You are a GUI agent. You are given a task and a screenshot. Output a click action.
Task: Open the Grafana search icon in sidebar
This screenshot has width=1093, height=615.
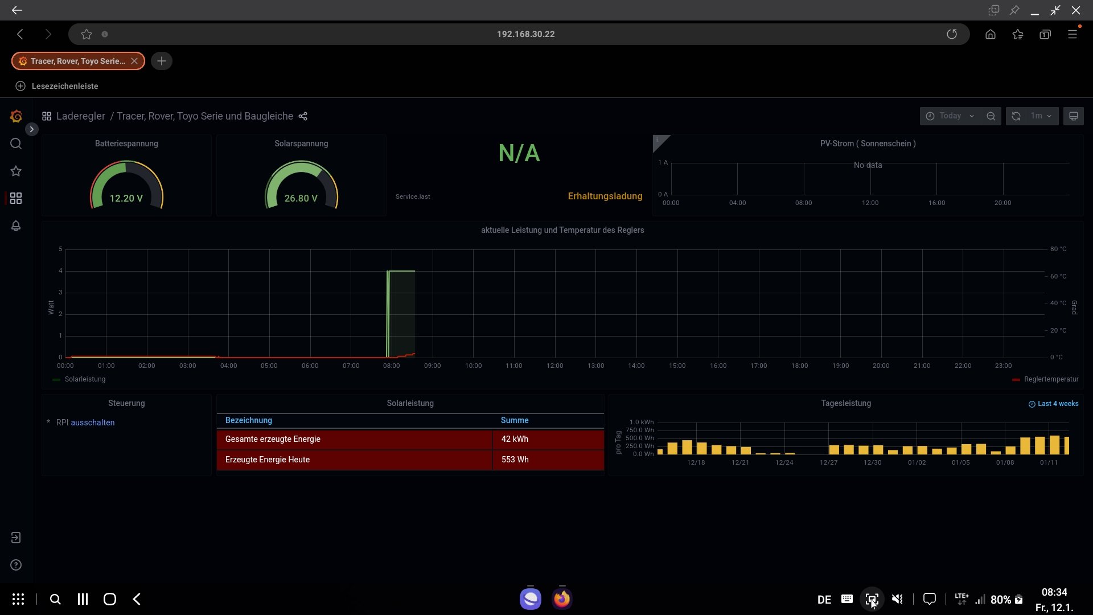16,143
